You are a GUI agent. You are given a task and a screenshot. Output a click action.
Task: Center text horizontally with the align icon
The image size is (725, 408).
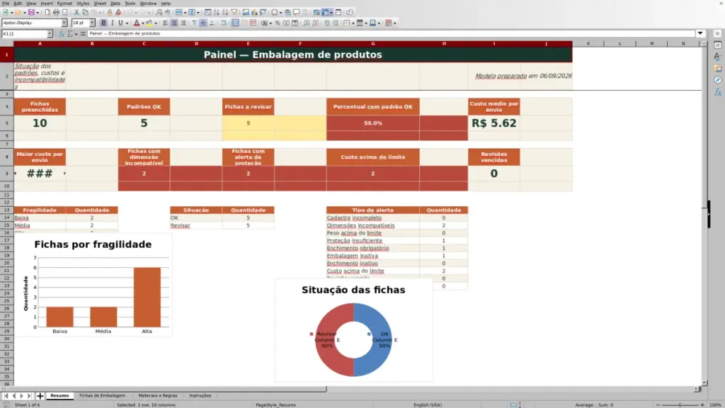[174, 23]
